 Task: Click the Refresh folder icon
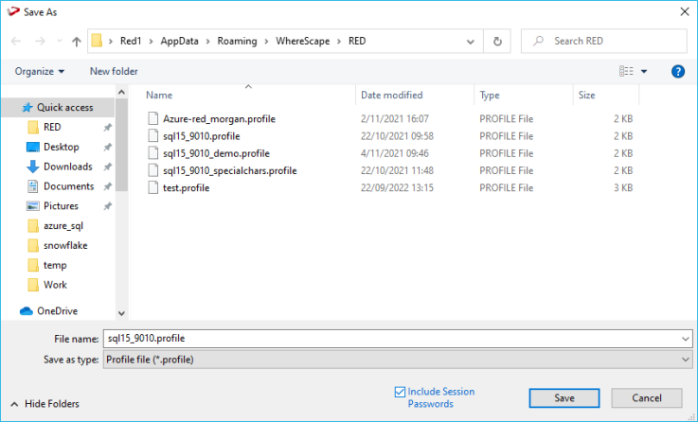(497, 42)
